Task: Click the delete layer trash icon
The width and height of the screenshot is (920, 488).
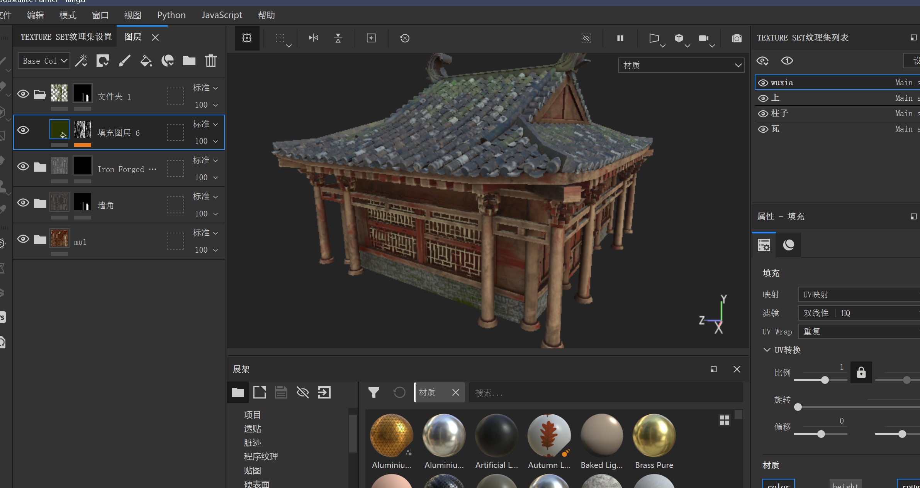Action: click(210, 61)
